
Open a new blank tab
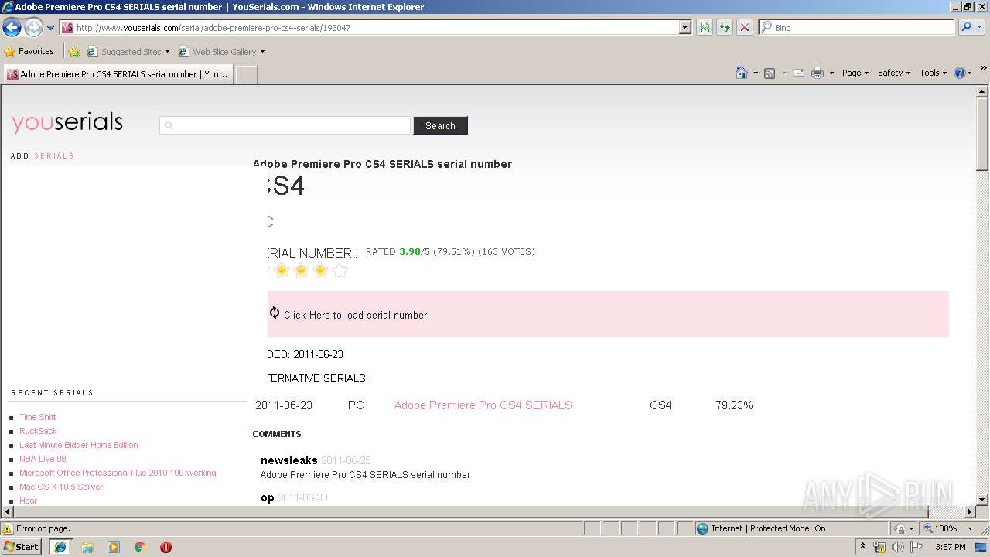tap(246, 74)
